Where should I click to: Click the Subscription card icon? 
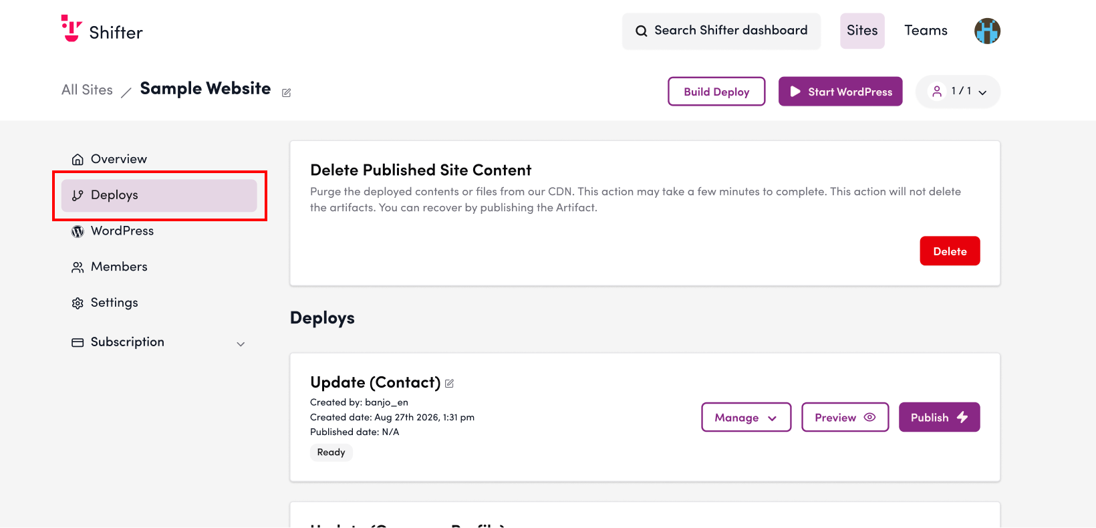point(78,342)
